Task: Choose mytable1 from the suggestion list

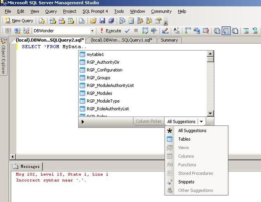Action: pyautogui.click(x=143, y=55)
